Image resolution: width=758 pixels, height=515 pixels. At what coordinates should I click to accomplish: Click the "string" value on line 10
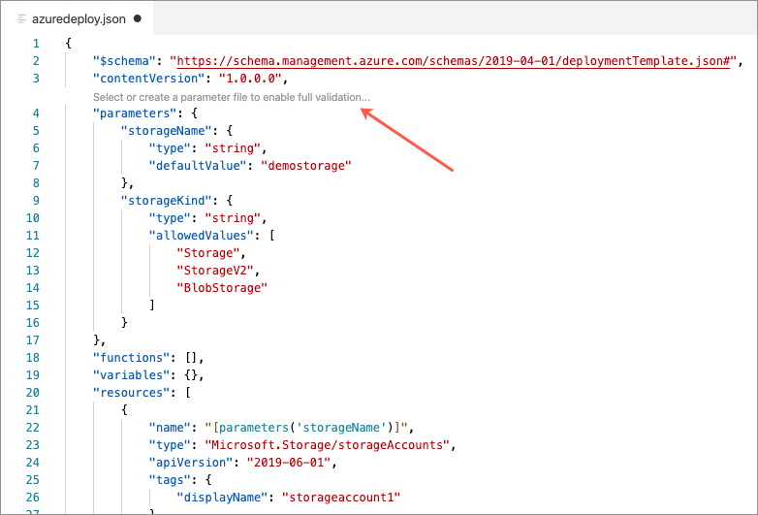click(233, 217)
